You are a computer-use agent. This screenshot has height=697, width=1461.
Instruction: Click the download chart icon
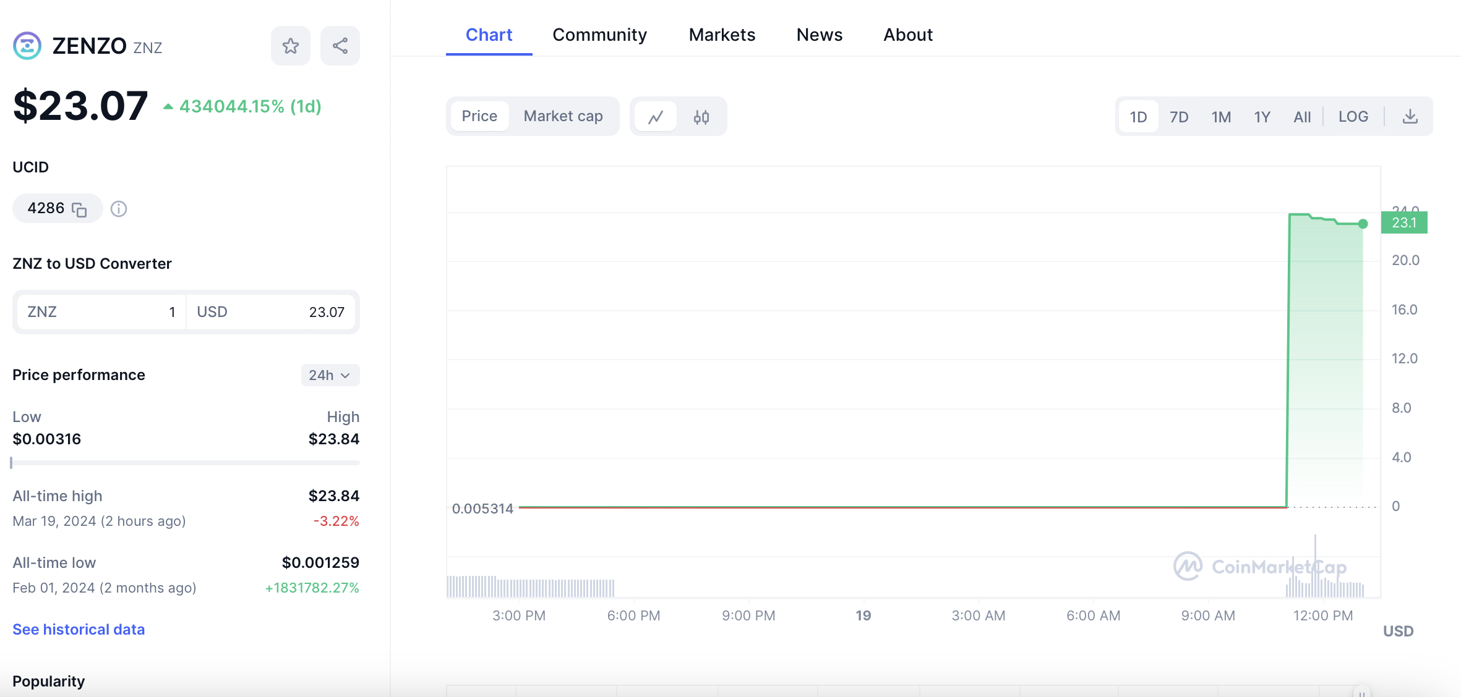pyautogui.click(x=1410, y=117)
